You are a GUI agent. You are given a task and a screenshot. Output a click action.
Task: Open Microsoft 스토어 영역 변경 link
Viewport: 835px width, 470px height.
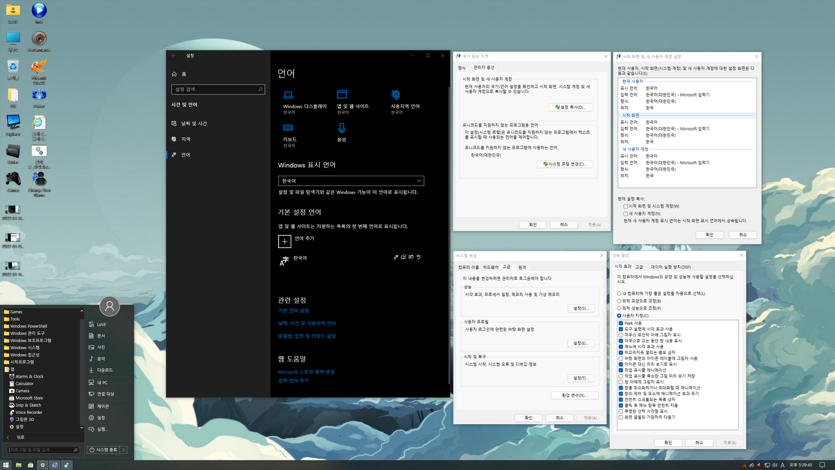pos(306,372)
